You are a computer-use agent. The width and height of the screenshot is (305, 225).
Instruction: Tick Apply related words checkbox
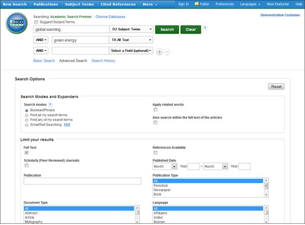pos(155,109)
